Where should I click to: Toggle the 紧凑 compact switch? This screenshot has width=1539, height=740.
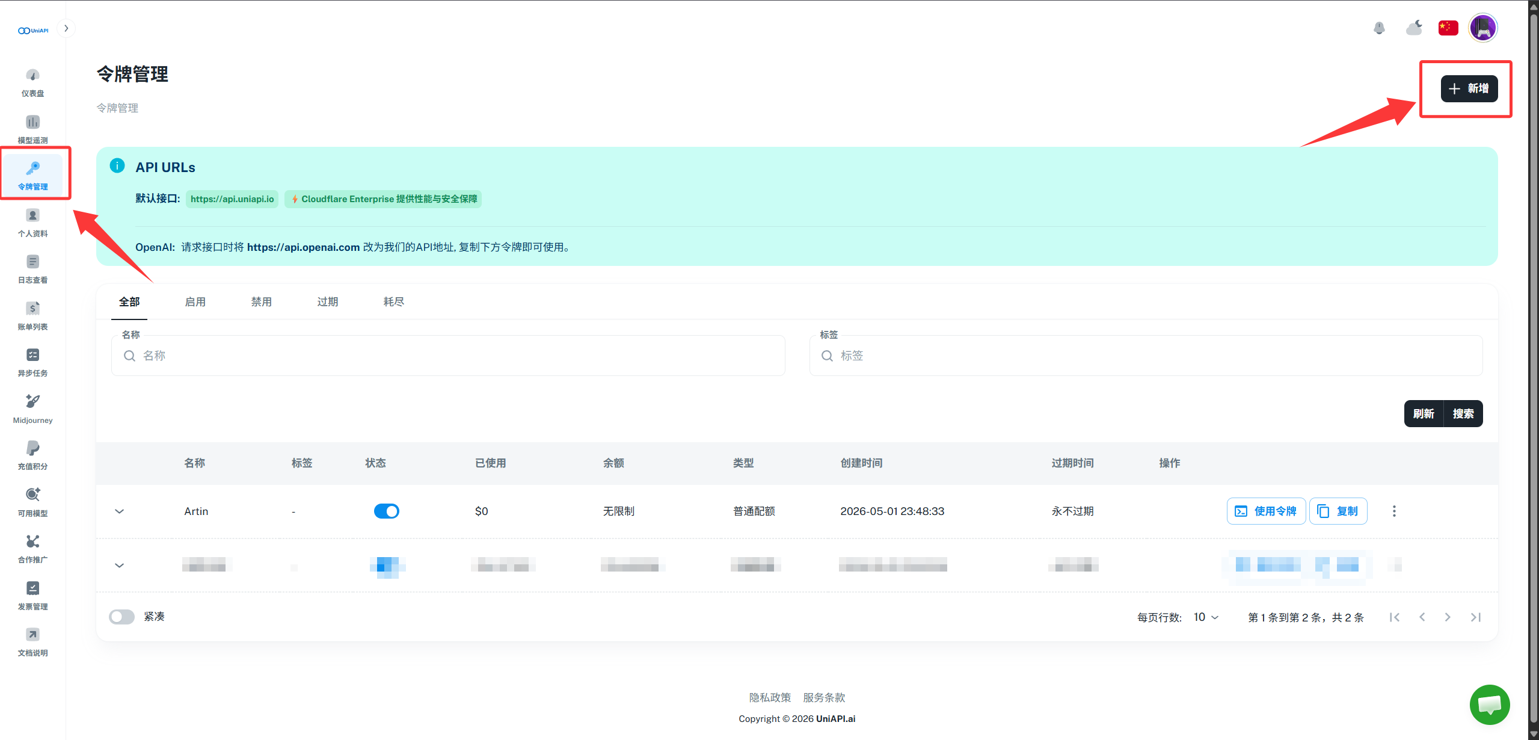[121, 617]
